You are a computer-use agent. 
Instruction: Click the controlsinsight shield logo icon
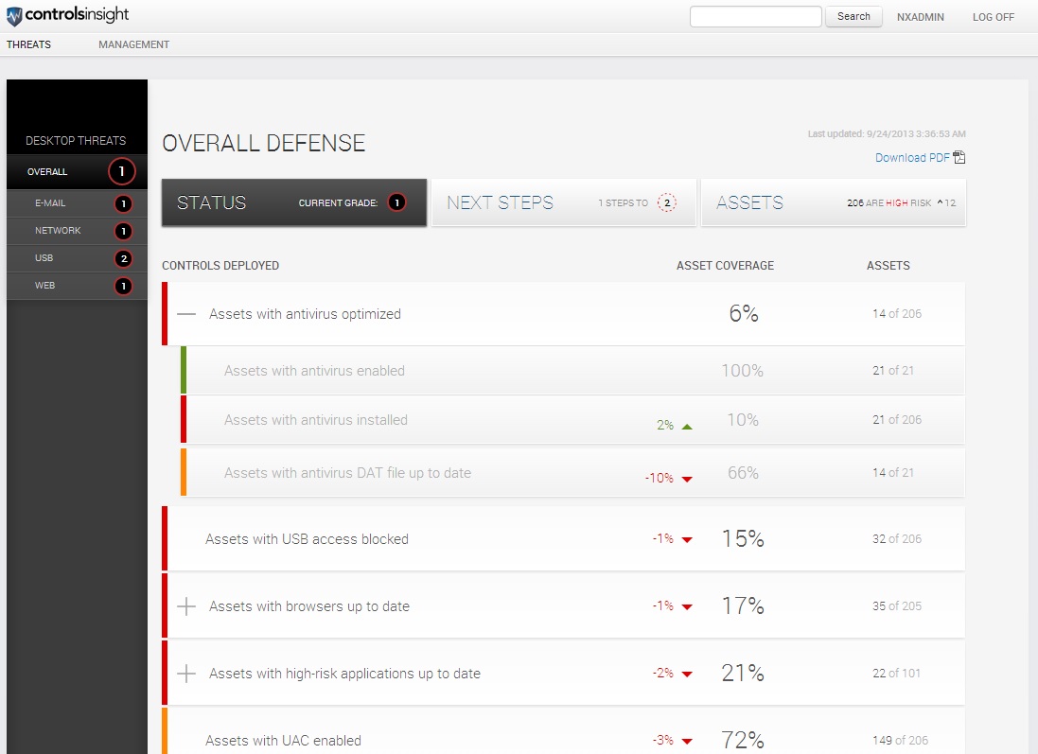point(13,16)
